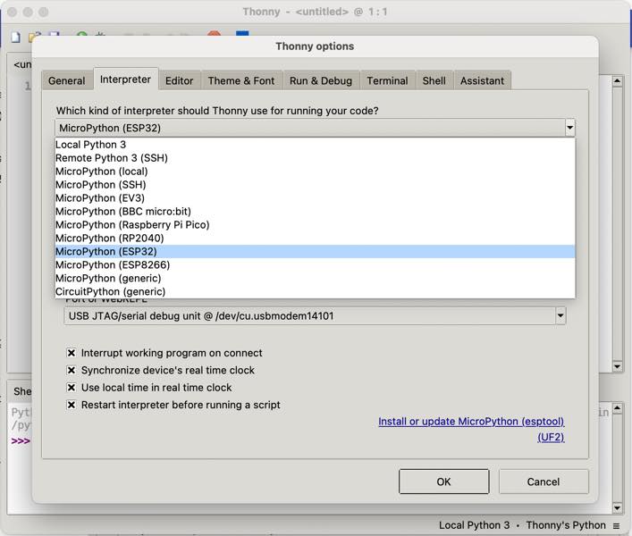Open the Editor tab
The height and width of the screenshot is (536, 632).
coord(180,80)
